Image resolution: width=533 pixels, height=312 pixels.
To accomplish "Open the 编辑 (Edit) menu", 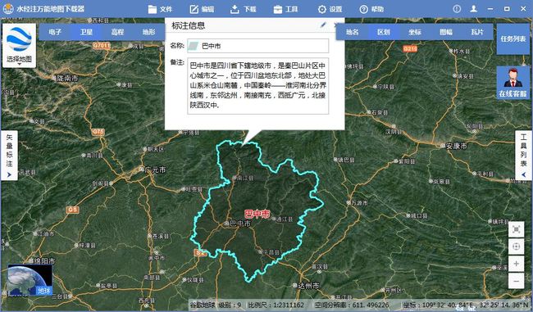I will pos(202,9).
